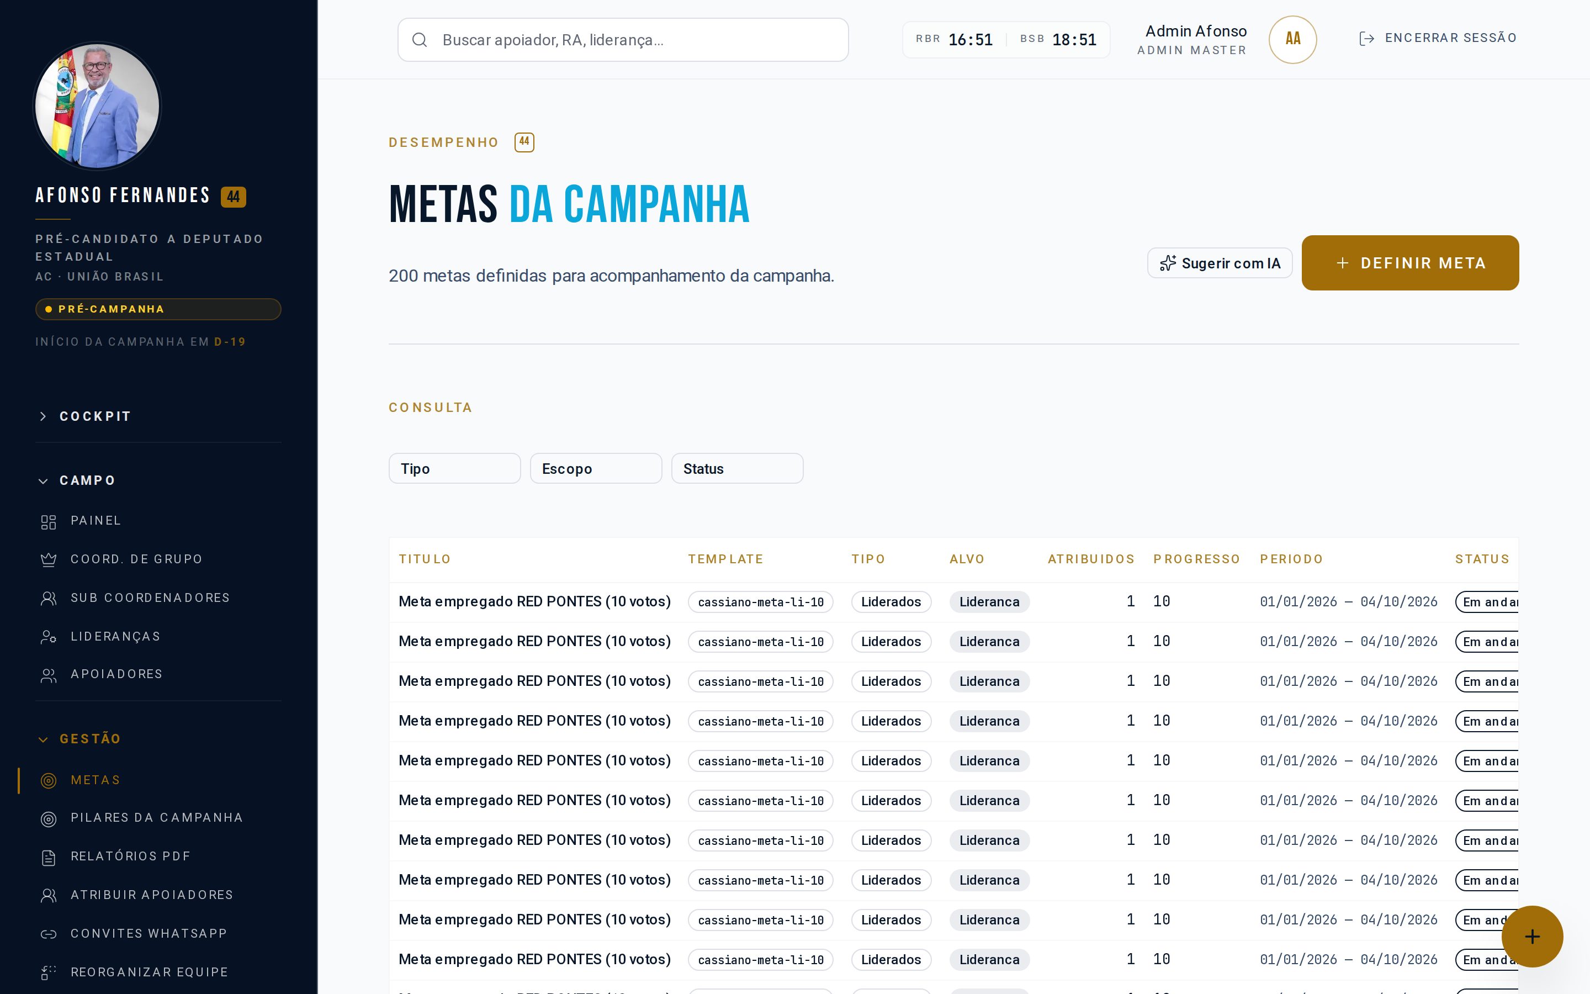Open Convites WhatsApp
This screenshot has width=1590, height=994.
point(149,934)
